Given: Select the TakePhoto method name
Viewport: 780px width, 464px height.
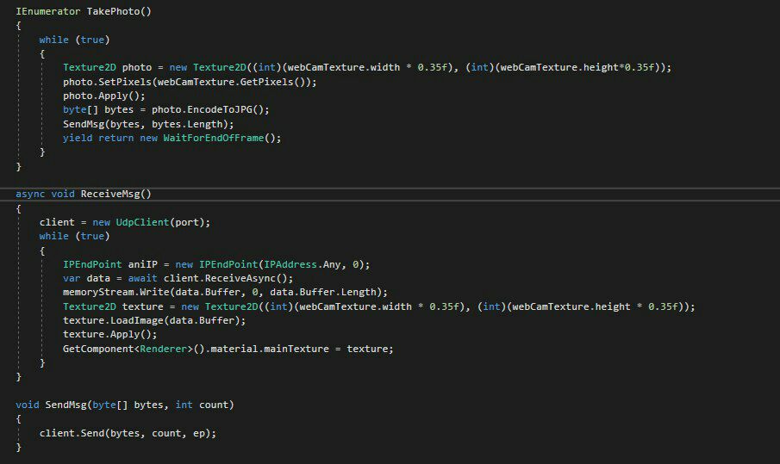Looking at the screenshot, I should click(x=113, y=11).
